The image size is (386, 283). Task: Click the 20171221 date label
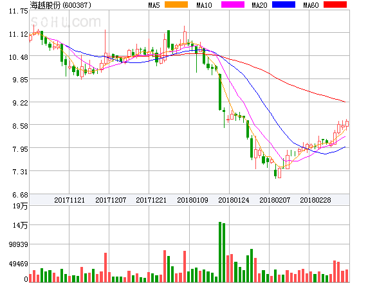[x=151, y=200]
